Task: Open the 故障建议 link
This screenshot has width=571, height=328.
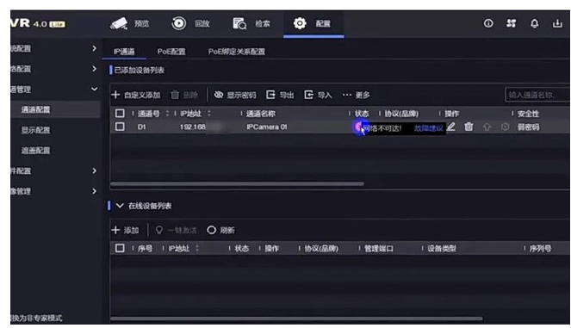Action: click(429, 128)
